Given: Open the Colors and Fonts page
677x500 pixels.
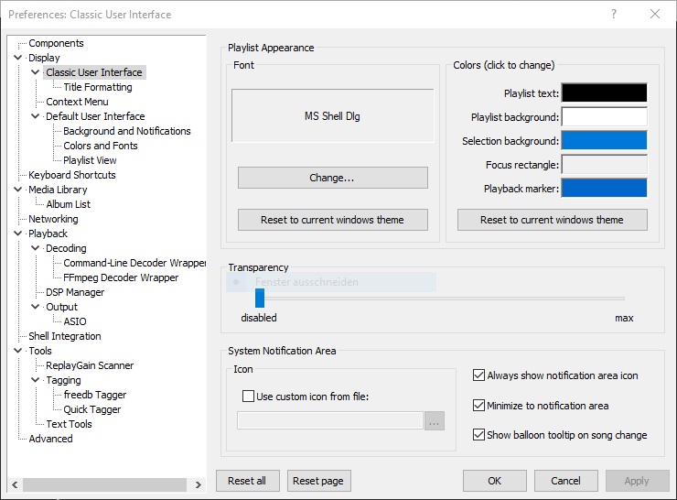Looking at the screenshot, I should [x=101, y=146].
